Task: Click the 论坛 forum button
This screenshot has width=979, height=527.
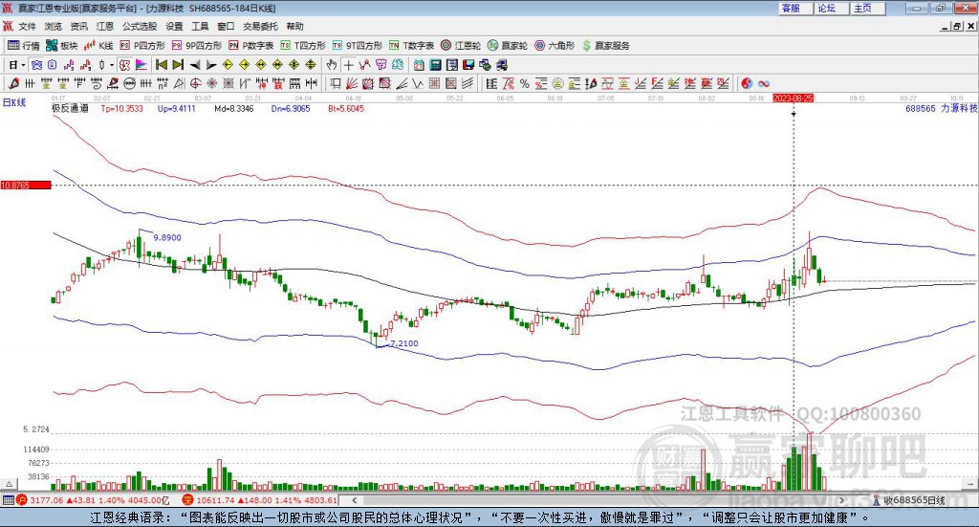Action: coord(832,8)
